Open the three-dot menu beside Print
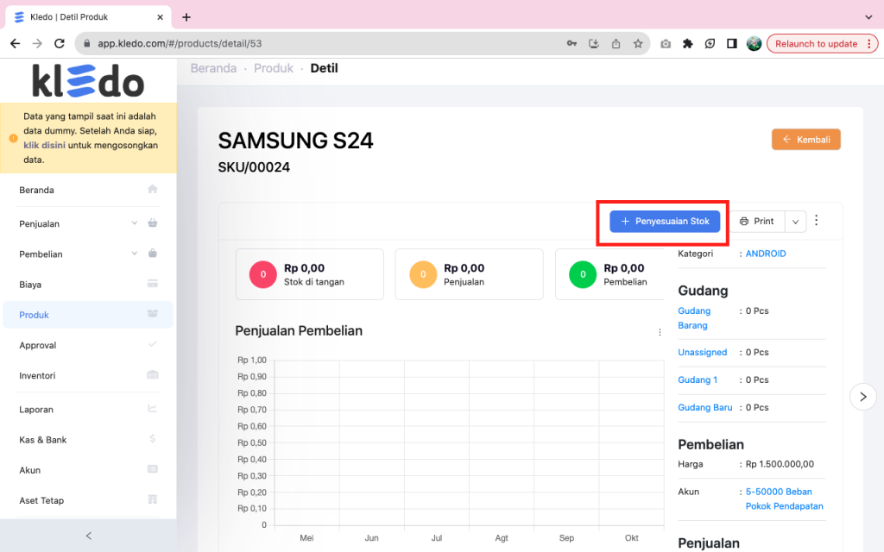The height and width of the screenshot is (552, 884). pyautogui.click(x=817, y=221)
